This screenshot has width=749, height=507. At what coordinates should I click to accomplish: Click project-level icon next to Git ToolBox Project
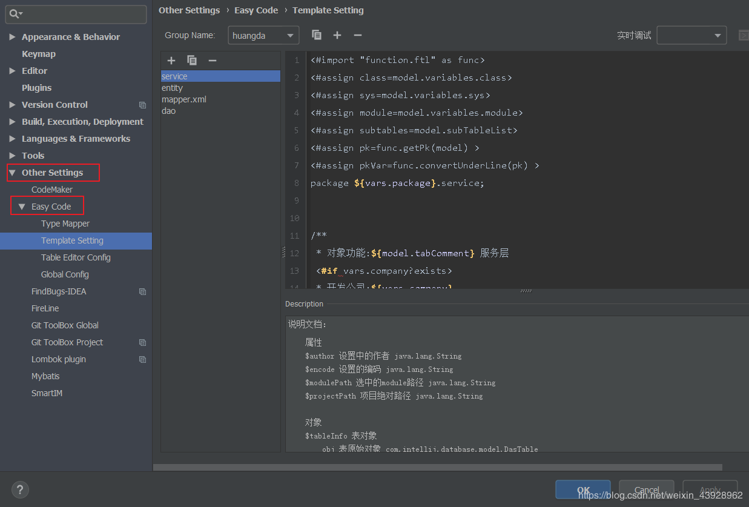point(142,342)
